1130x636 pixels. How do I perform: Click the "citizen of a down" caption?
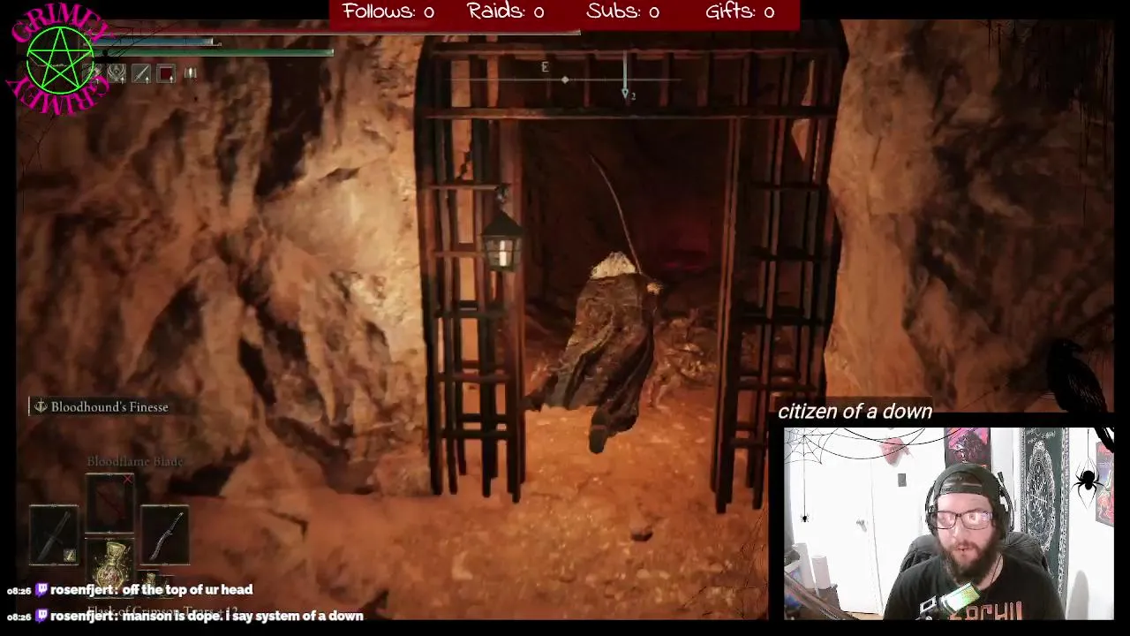(x=855, y=412)
